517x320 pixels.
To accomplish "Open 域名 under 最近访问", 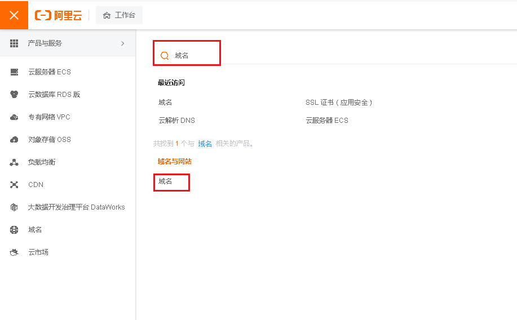I will (165, 102).
